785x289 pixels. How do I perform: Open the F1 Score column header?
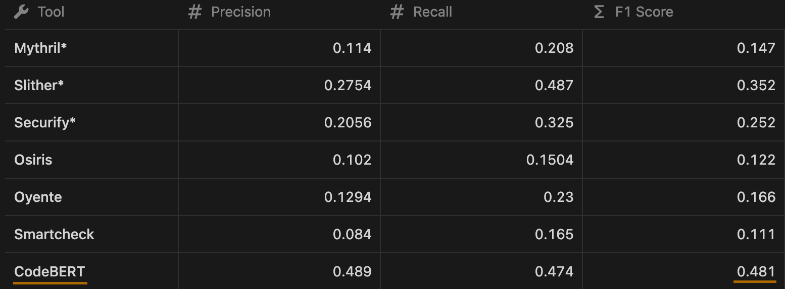(x=683, y=12)
